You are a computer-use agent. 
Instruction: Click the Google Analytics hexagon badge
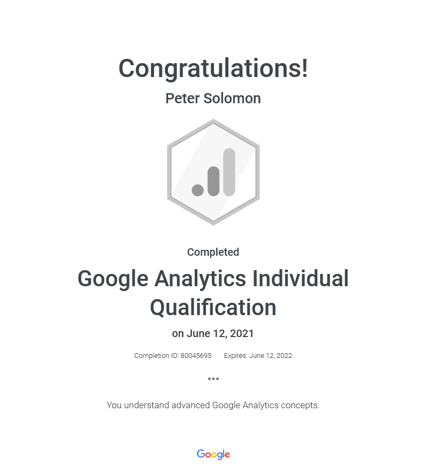pos(213,172)
